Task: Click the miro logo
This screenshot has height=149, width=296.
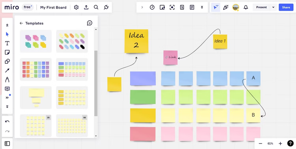Action: click(12, 7)
